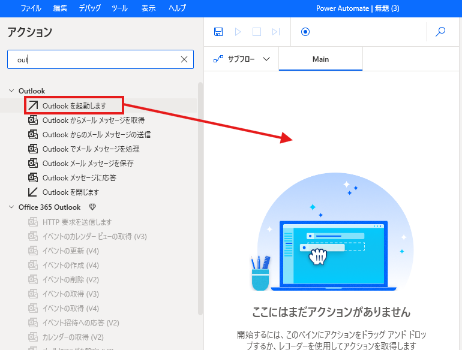Open search magnifier in flow toolbar

click(x=440, y=32)
